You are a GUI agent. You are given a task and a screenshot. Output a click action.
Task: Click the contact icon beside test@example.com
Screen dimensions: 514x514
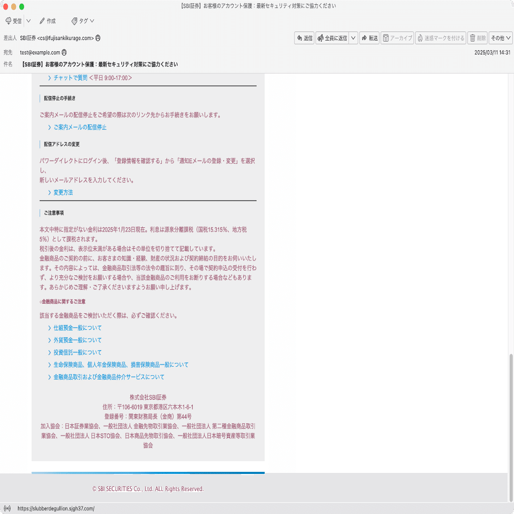tap(64, 52)
